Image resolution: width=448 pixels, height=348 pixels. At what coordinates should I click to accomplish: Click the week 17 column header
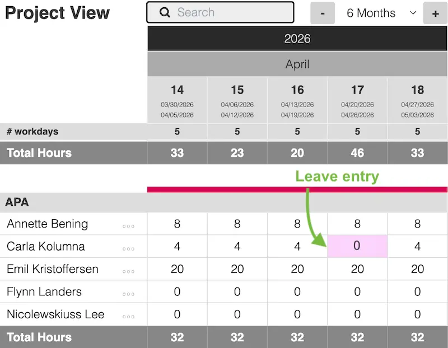[x=357, y=100]
